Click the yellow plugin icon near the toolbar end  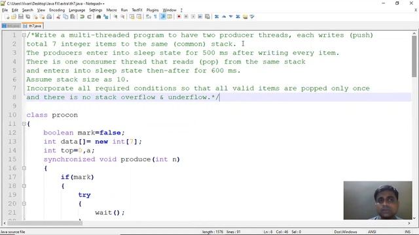pyautogui.click(x=245, y=17)
